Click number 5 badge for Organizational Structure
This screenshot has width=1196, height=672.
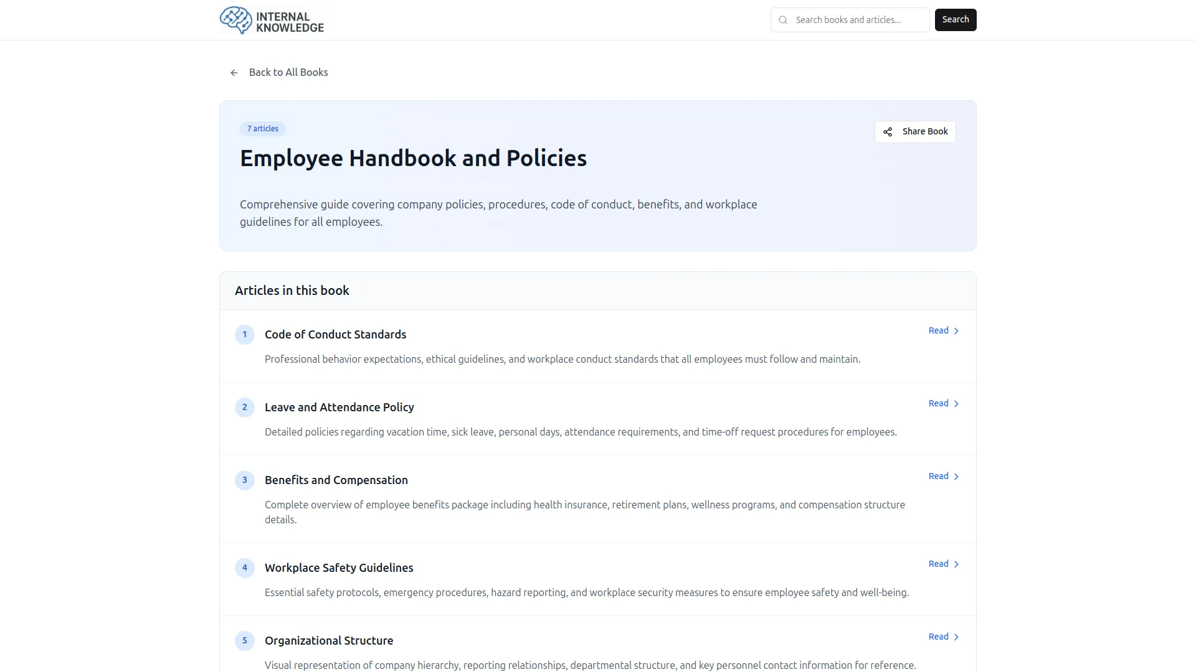[x=244, y=641]
